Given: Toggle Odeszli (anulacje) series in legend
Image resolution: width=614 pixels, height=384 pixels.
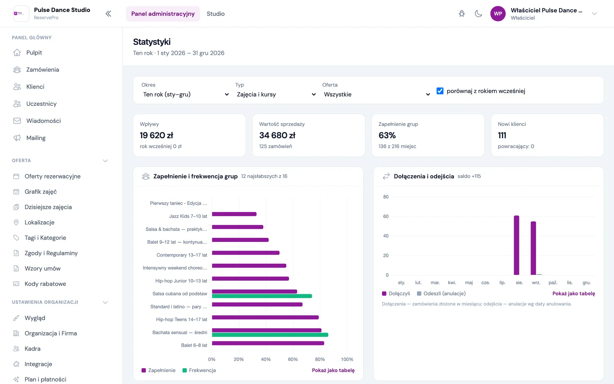Looking at the screenshot, I should 441,293.
